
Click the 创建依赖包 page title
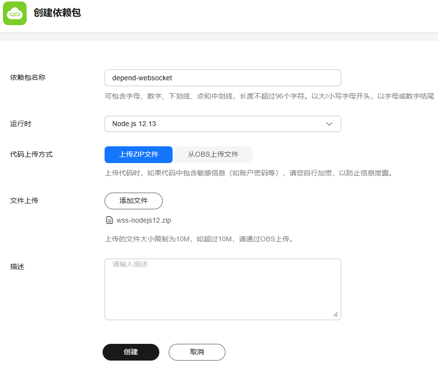click(57, 13)
